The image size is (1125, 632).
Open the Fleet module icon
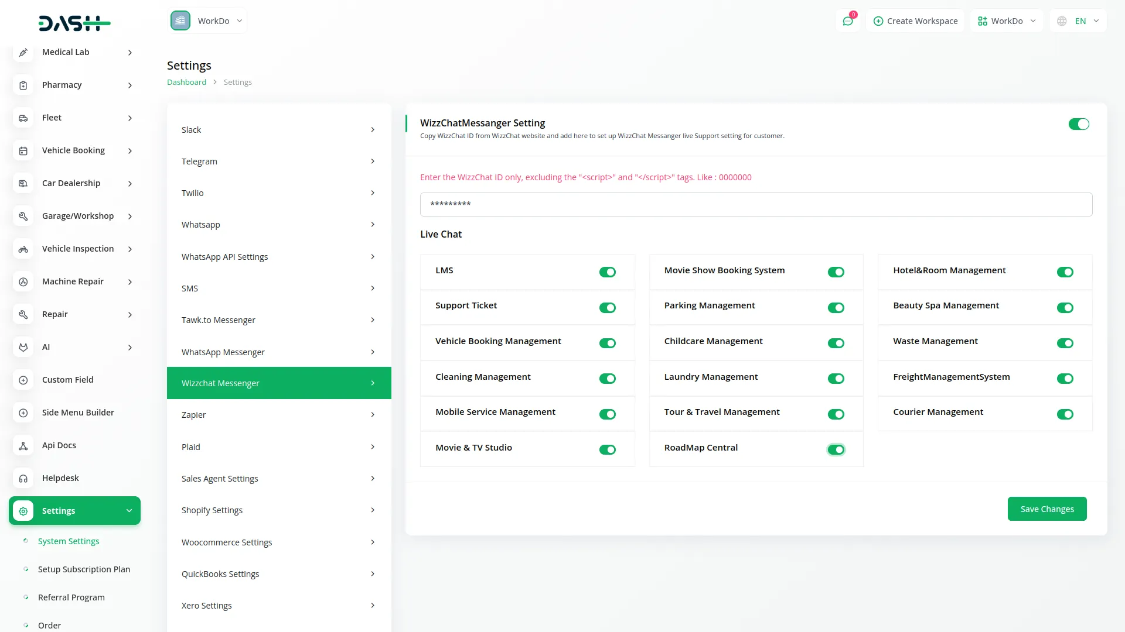pos(23,118)
